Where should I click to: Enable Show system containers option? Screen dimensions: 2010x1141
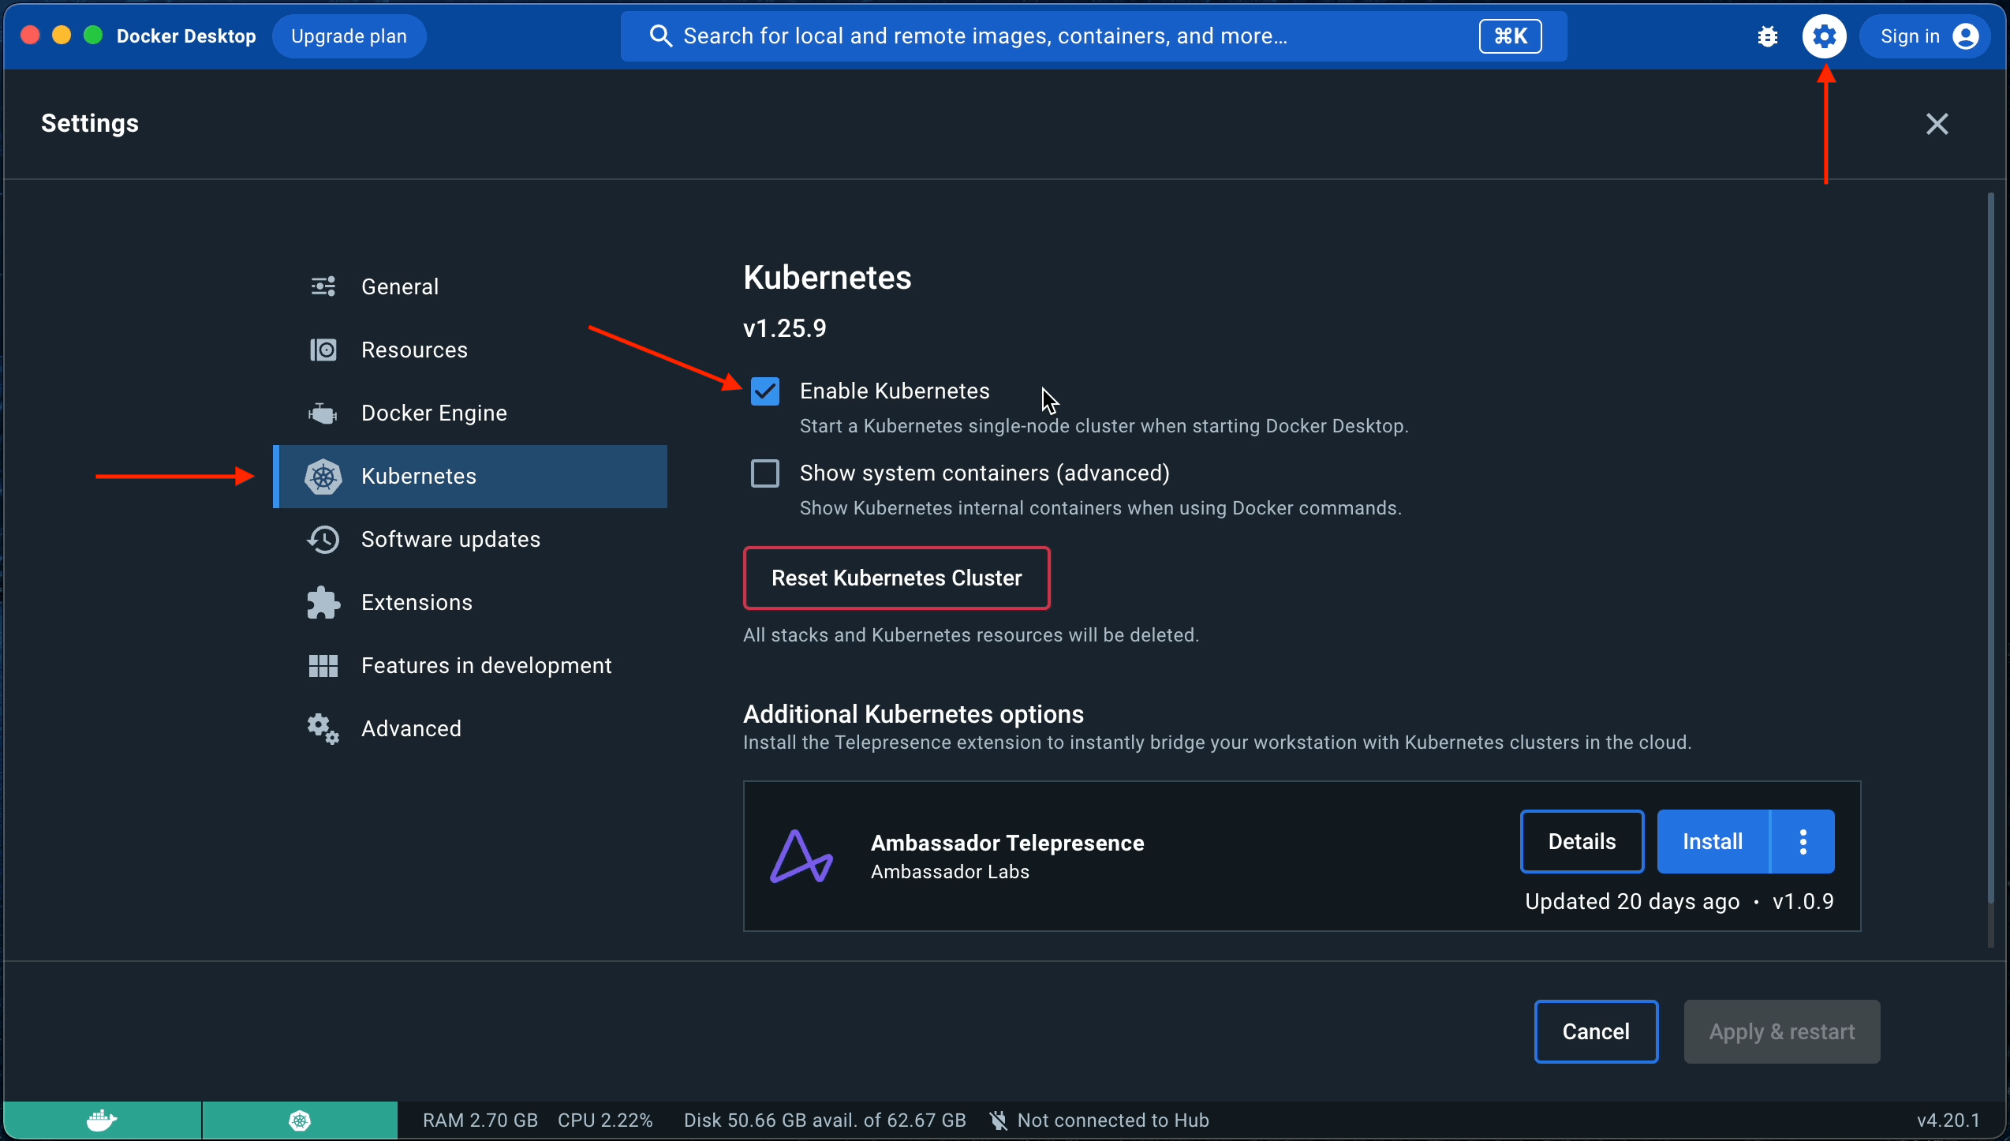pyautogui.click(x=764, y=473)
